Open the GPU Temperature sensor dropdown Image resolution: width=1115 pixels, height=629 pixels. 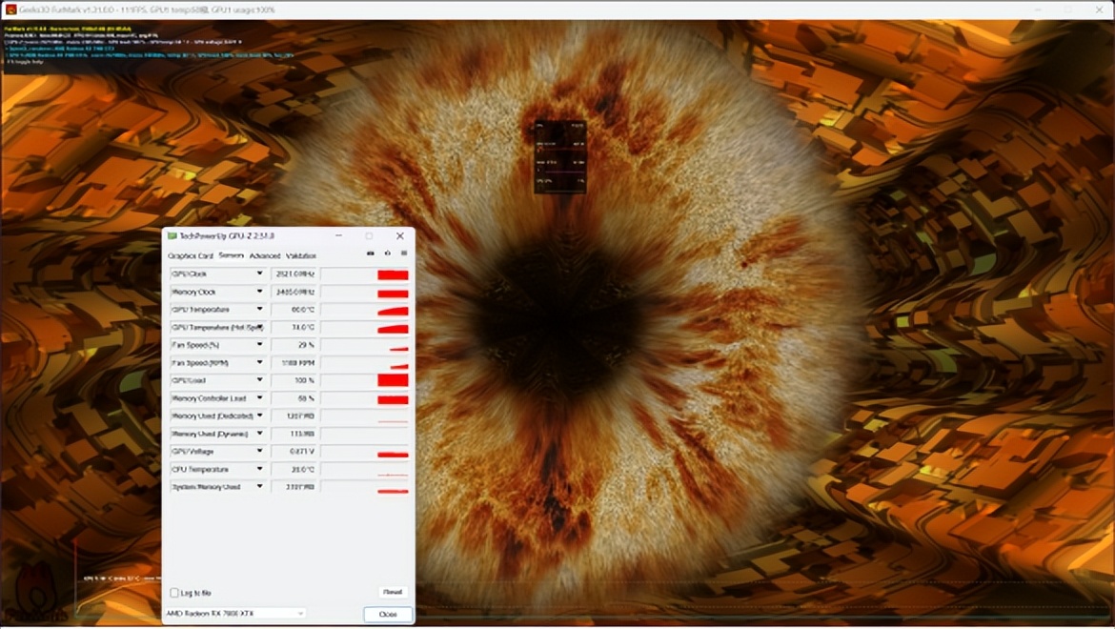[x=259, y=309]
